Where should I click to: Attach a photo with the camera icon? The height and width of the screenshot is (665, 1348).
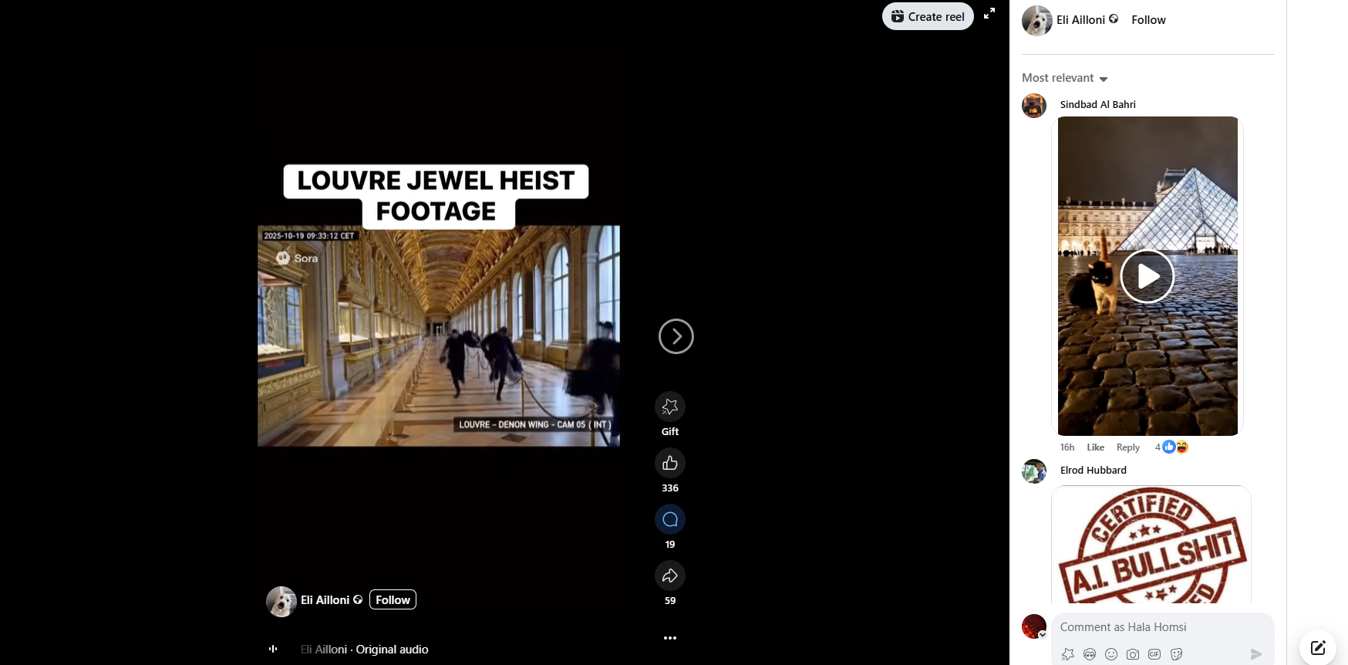[x=1132, y=654]
